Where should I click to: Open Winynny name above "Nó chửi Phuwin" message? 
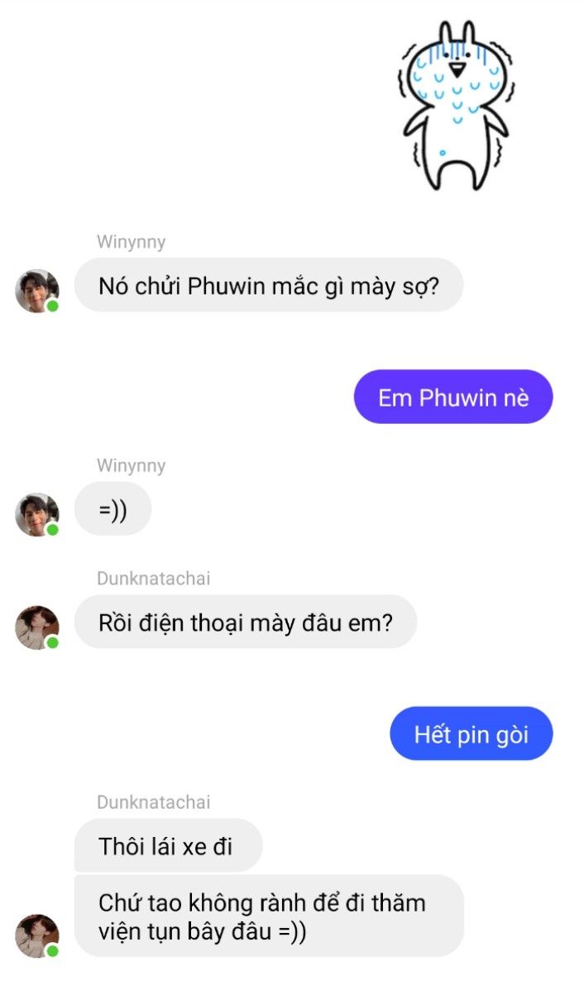point(132,242)
